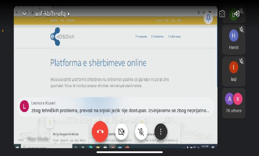Image resolution: width=259 pixels, height=156 pixels.
Task: Collapse the call with the down chevron
Action: tap(24, 14)
